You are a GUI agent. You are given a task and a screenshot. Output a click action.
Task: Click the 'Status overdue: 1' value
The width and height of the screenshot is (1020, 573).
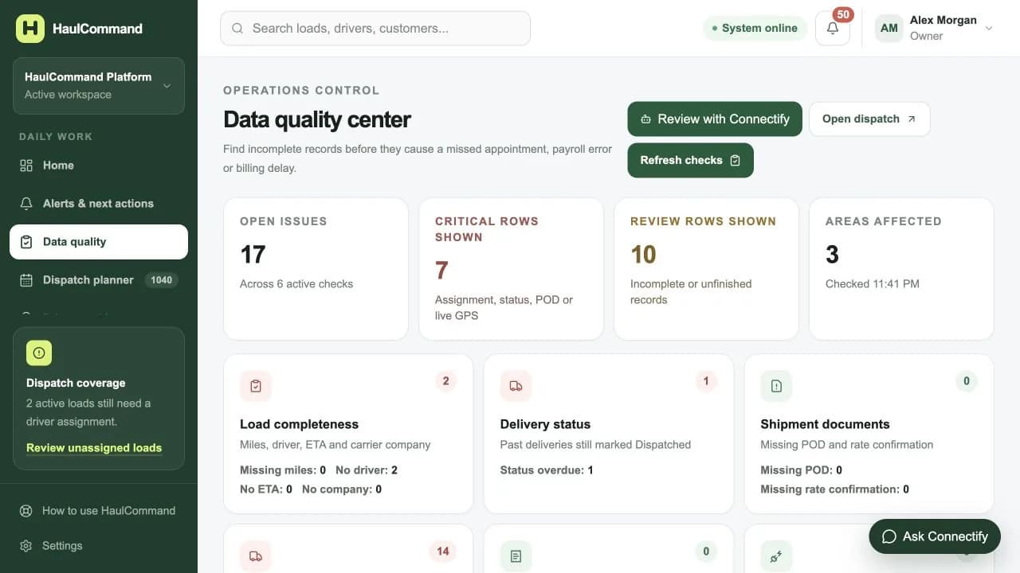[x=547, y=470]
